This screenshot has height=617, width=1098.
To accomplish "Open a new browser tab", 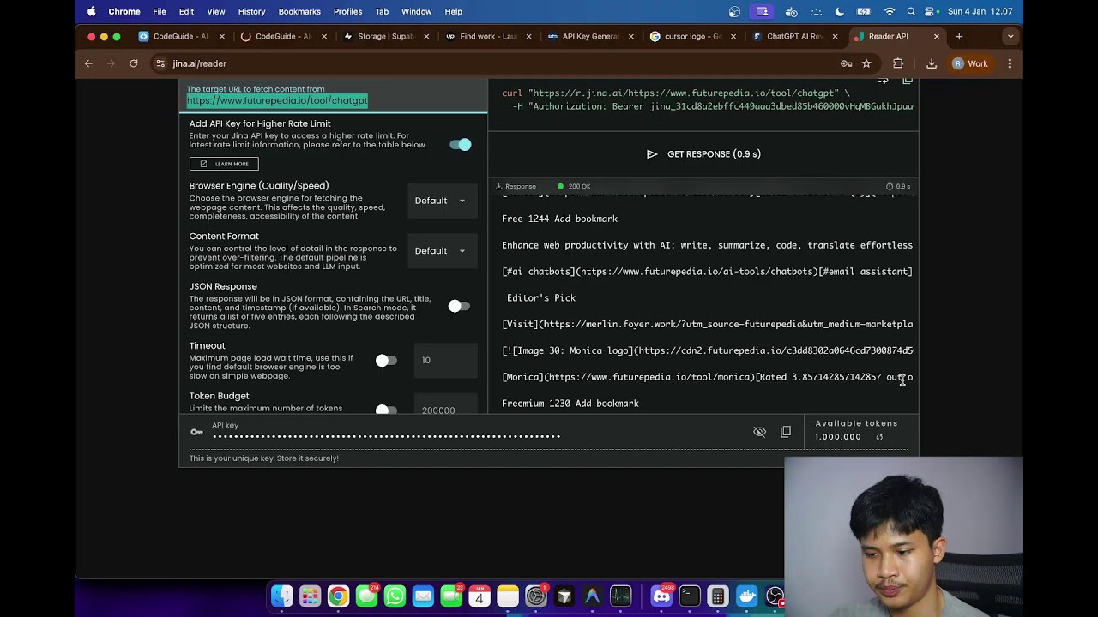I will 959,36.
